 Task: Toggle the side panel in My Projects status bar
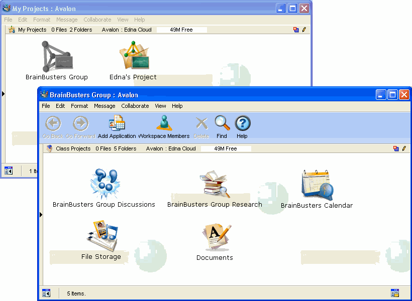pyautogui.click(x=9, y=171)
